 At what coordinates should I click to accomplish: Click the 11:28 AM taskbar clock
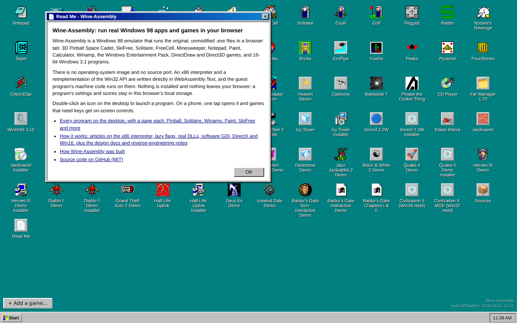502,318
